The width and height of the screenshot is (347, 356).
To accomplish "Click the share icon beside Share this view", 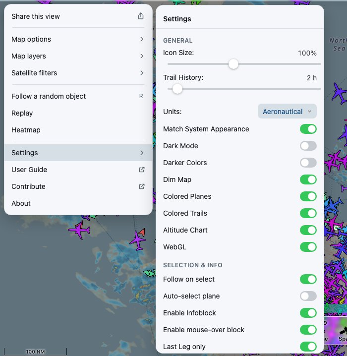I will [141, 16].
